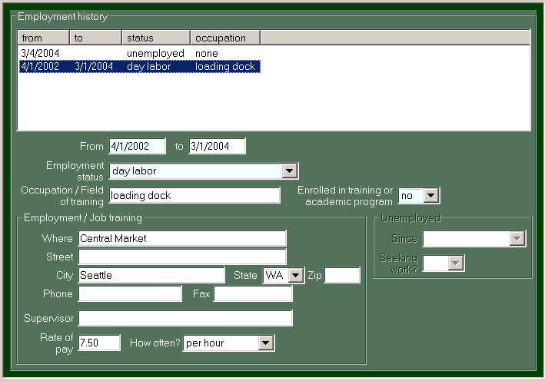Click the 'day labor' text in status combo
Viewport: 545px width, 381px height.
[135, 171]
